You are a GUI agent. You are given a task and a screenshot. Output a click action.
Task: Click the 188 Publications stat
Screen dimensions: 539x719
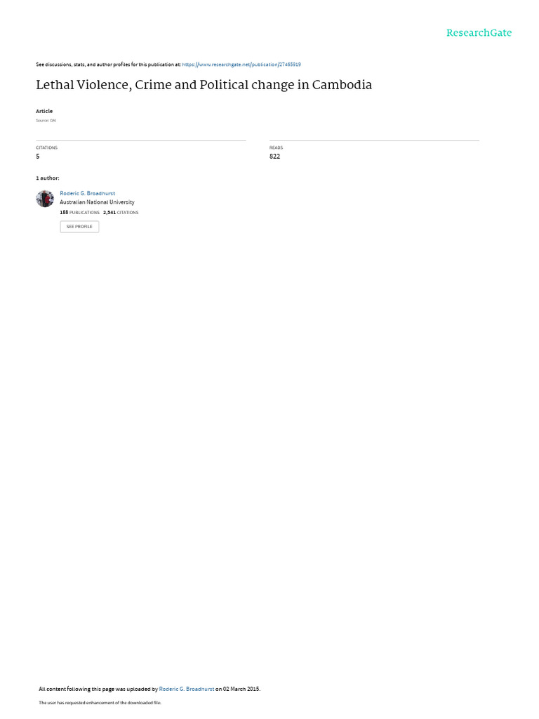[80, 213]
